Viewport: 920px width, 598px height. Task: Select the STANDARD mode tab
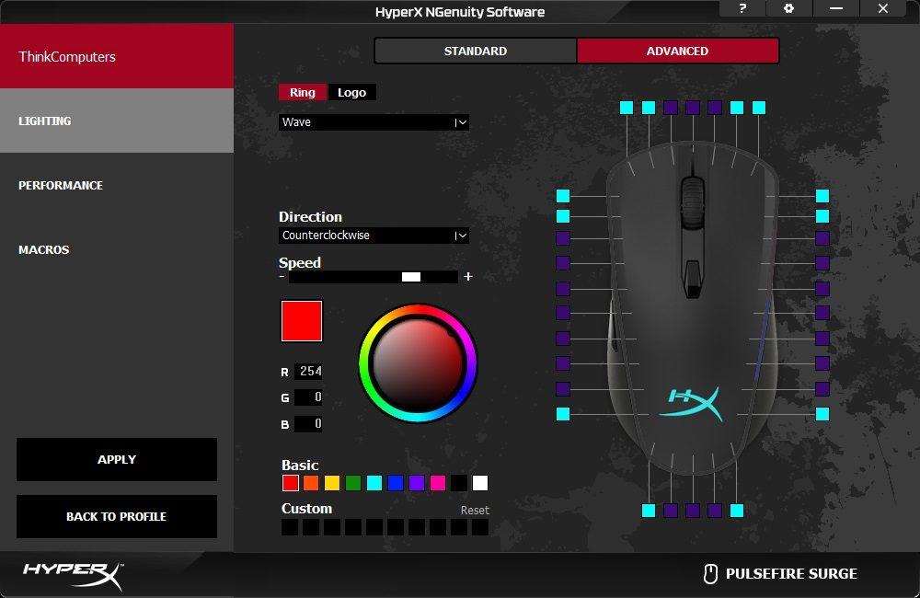click(476, 51)
